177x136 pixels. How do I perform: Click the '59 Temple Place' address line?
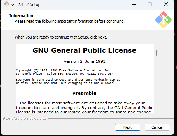click(65, 74)
